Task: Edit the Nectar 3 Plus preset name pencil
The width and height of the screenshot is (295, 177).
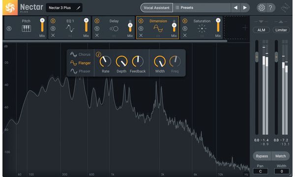Action: point(78,8)
